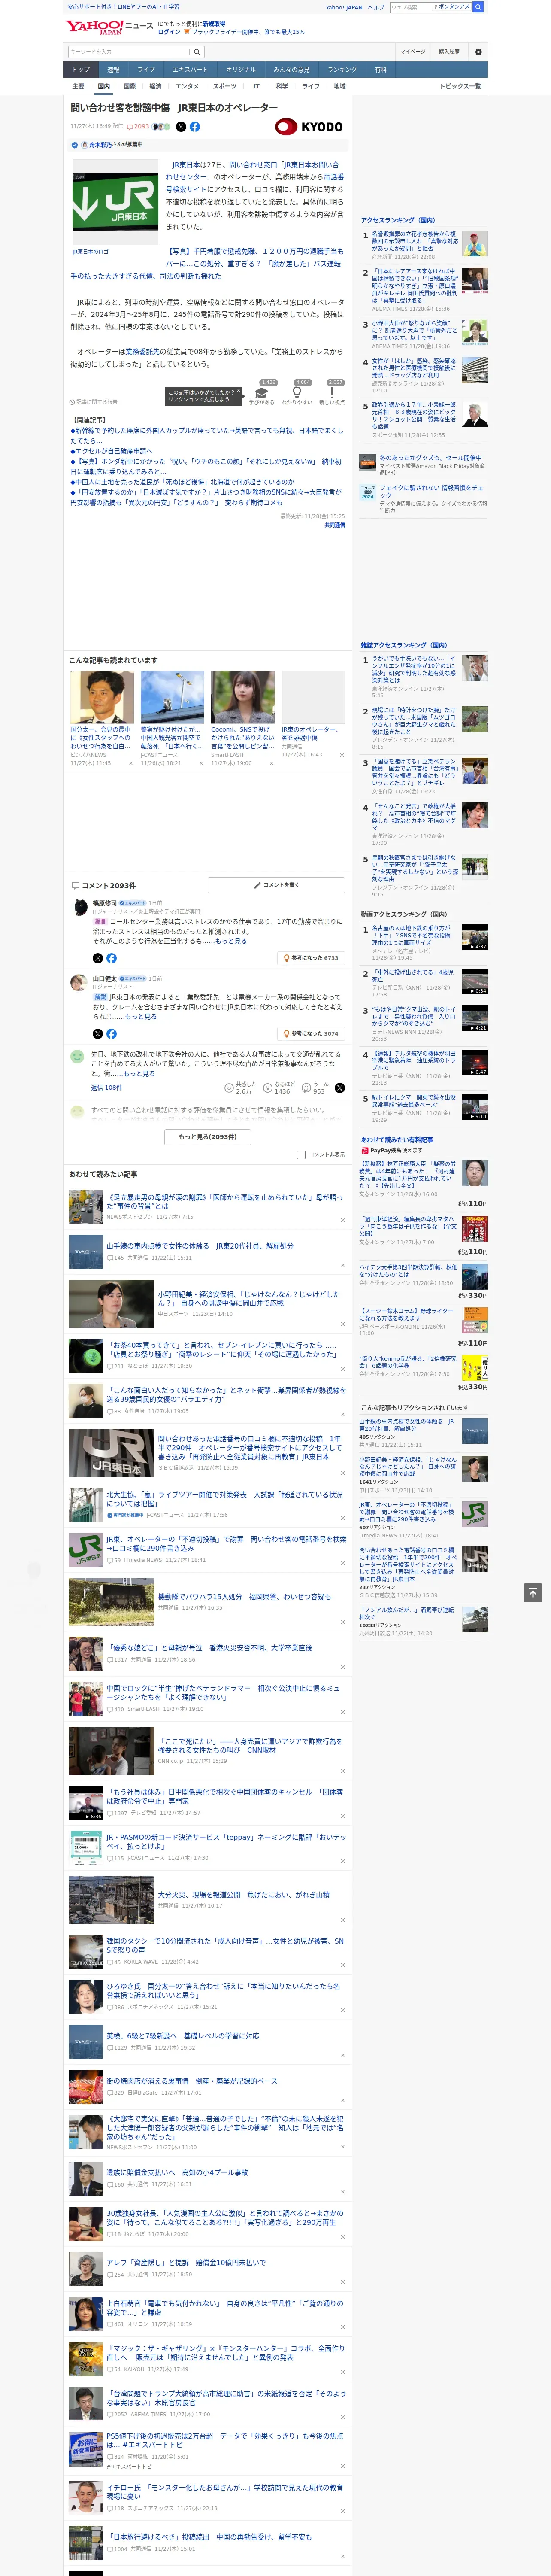Share 篠原修司's comment on X
The width and height of the screenshot is (551, 2576).
(97, 958)
